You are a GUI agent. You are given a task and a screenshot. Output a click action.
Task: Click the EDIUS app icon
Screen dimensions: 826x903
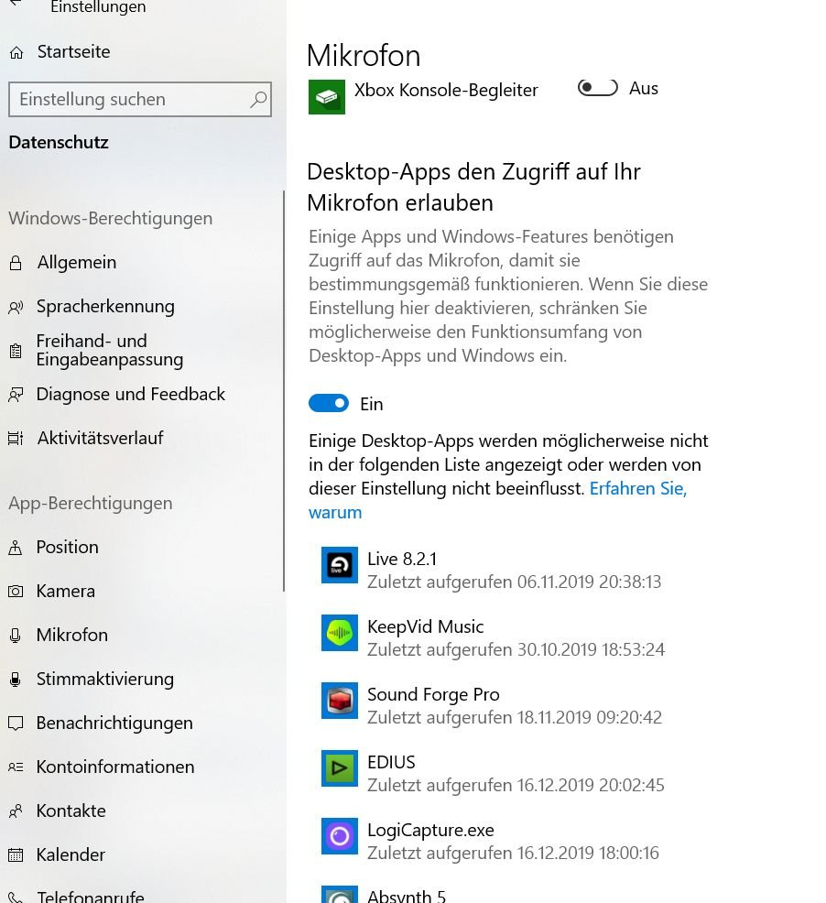[x=340, y=768]
